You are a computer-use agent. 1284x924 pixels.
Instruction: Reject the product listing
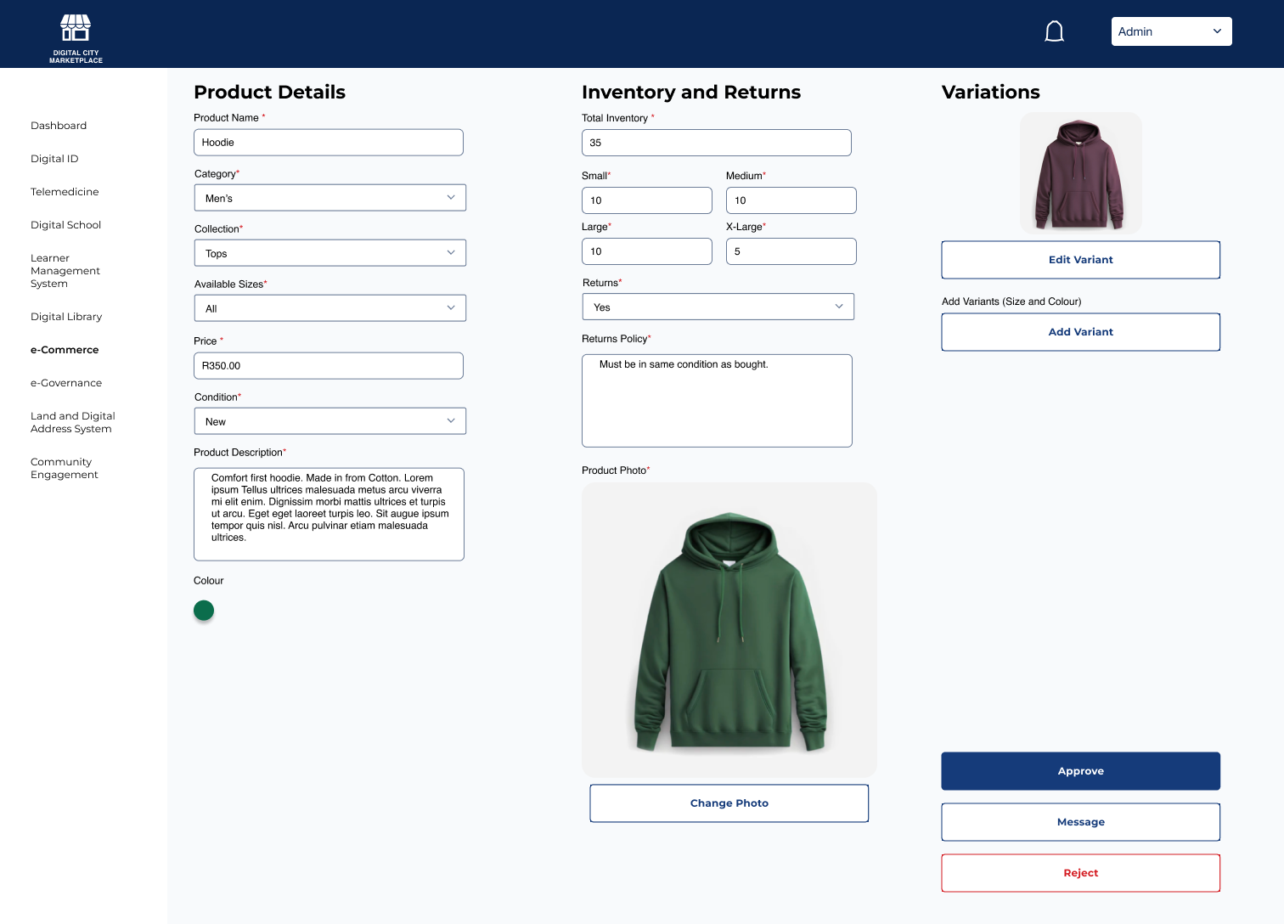pos(1080,873)
